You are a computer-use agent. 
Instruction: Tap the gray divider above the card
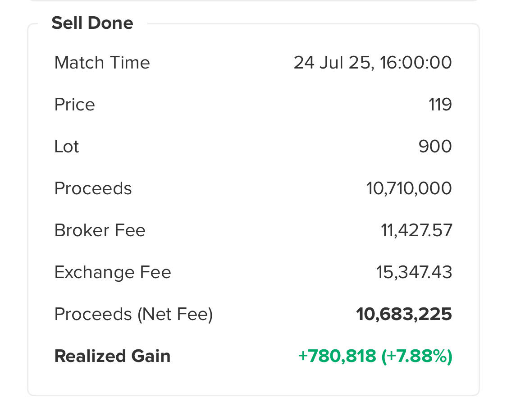click(x=253, y=0)
